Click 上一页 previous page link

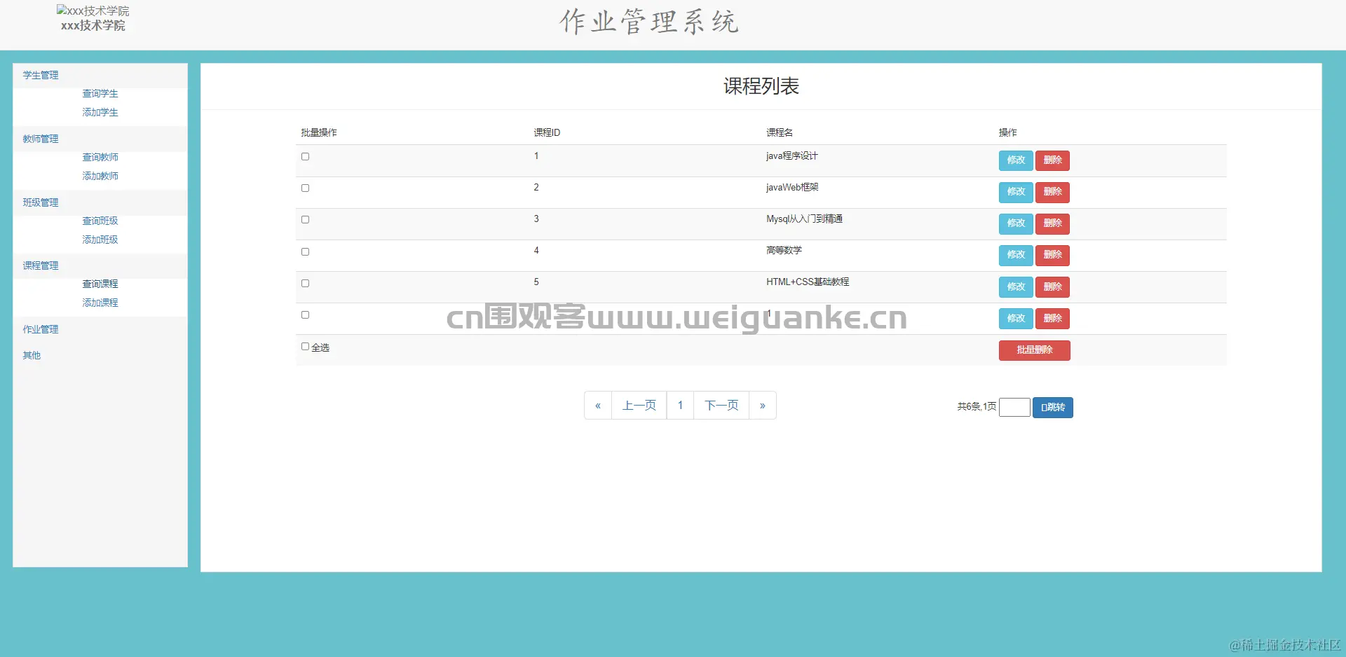(639, 406)
